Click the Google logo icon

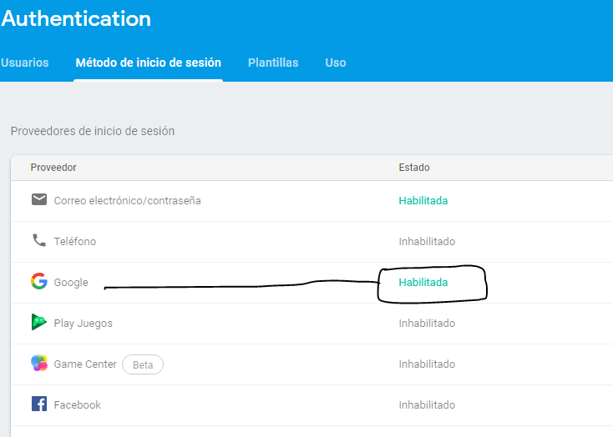coord(39,282)
